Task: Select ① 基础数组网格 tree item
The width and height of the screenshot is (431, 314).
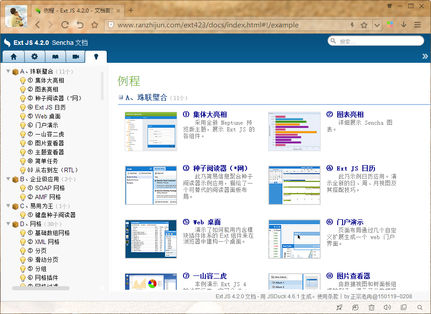Action: [48, 233]
